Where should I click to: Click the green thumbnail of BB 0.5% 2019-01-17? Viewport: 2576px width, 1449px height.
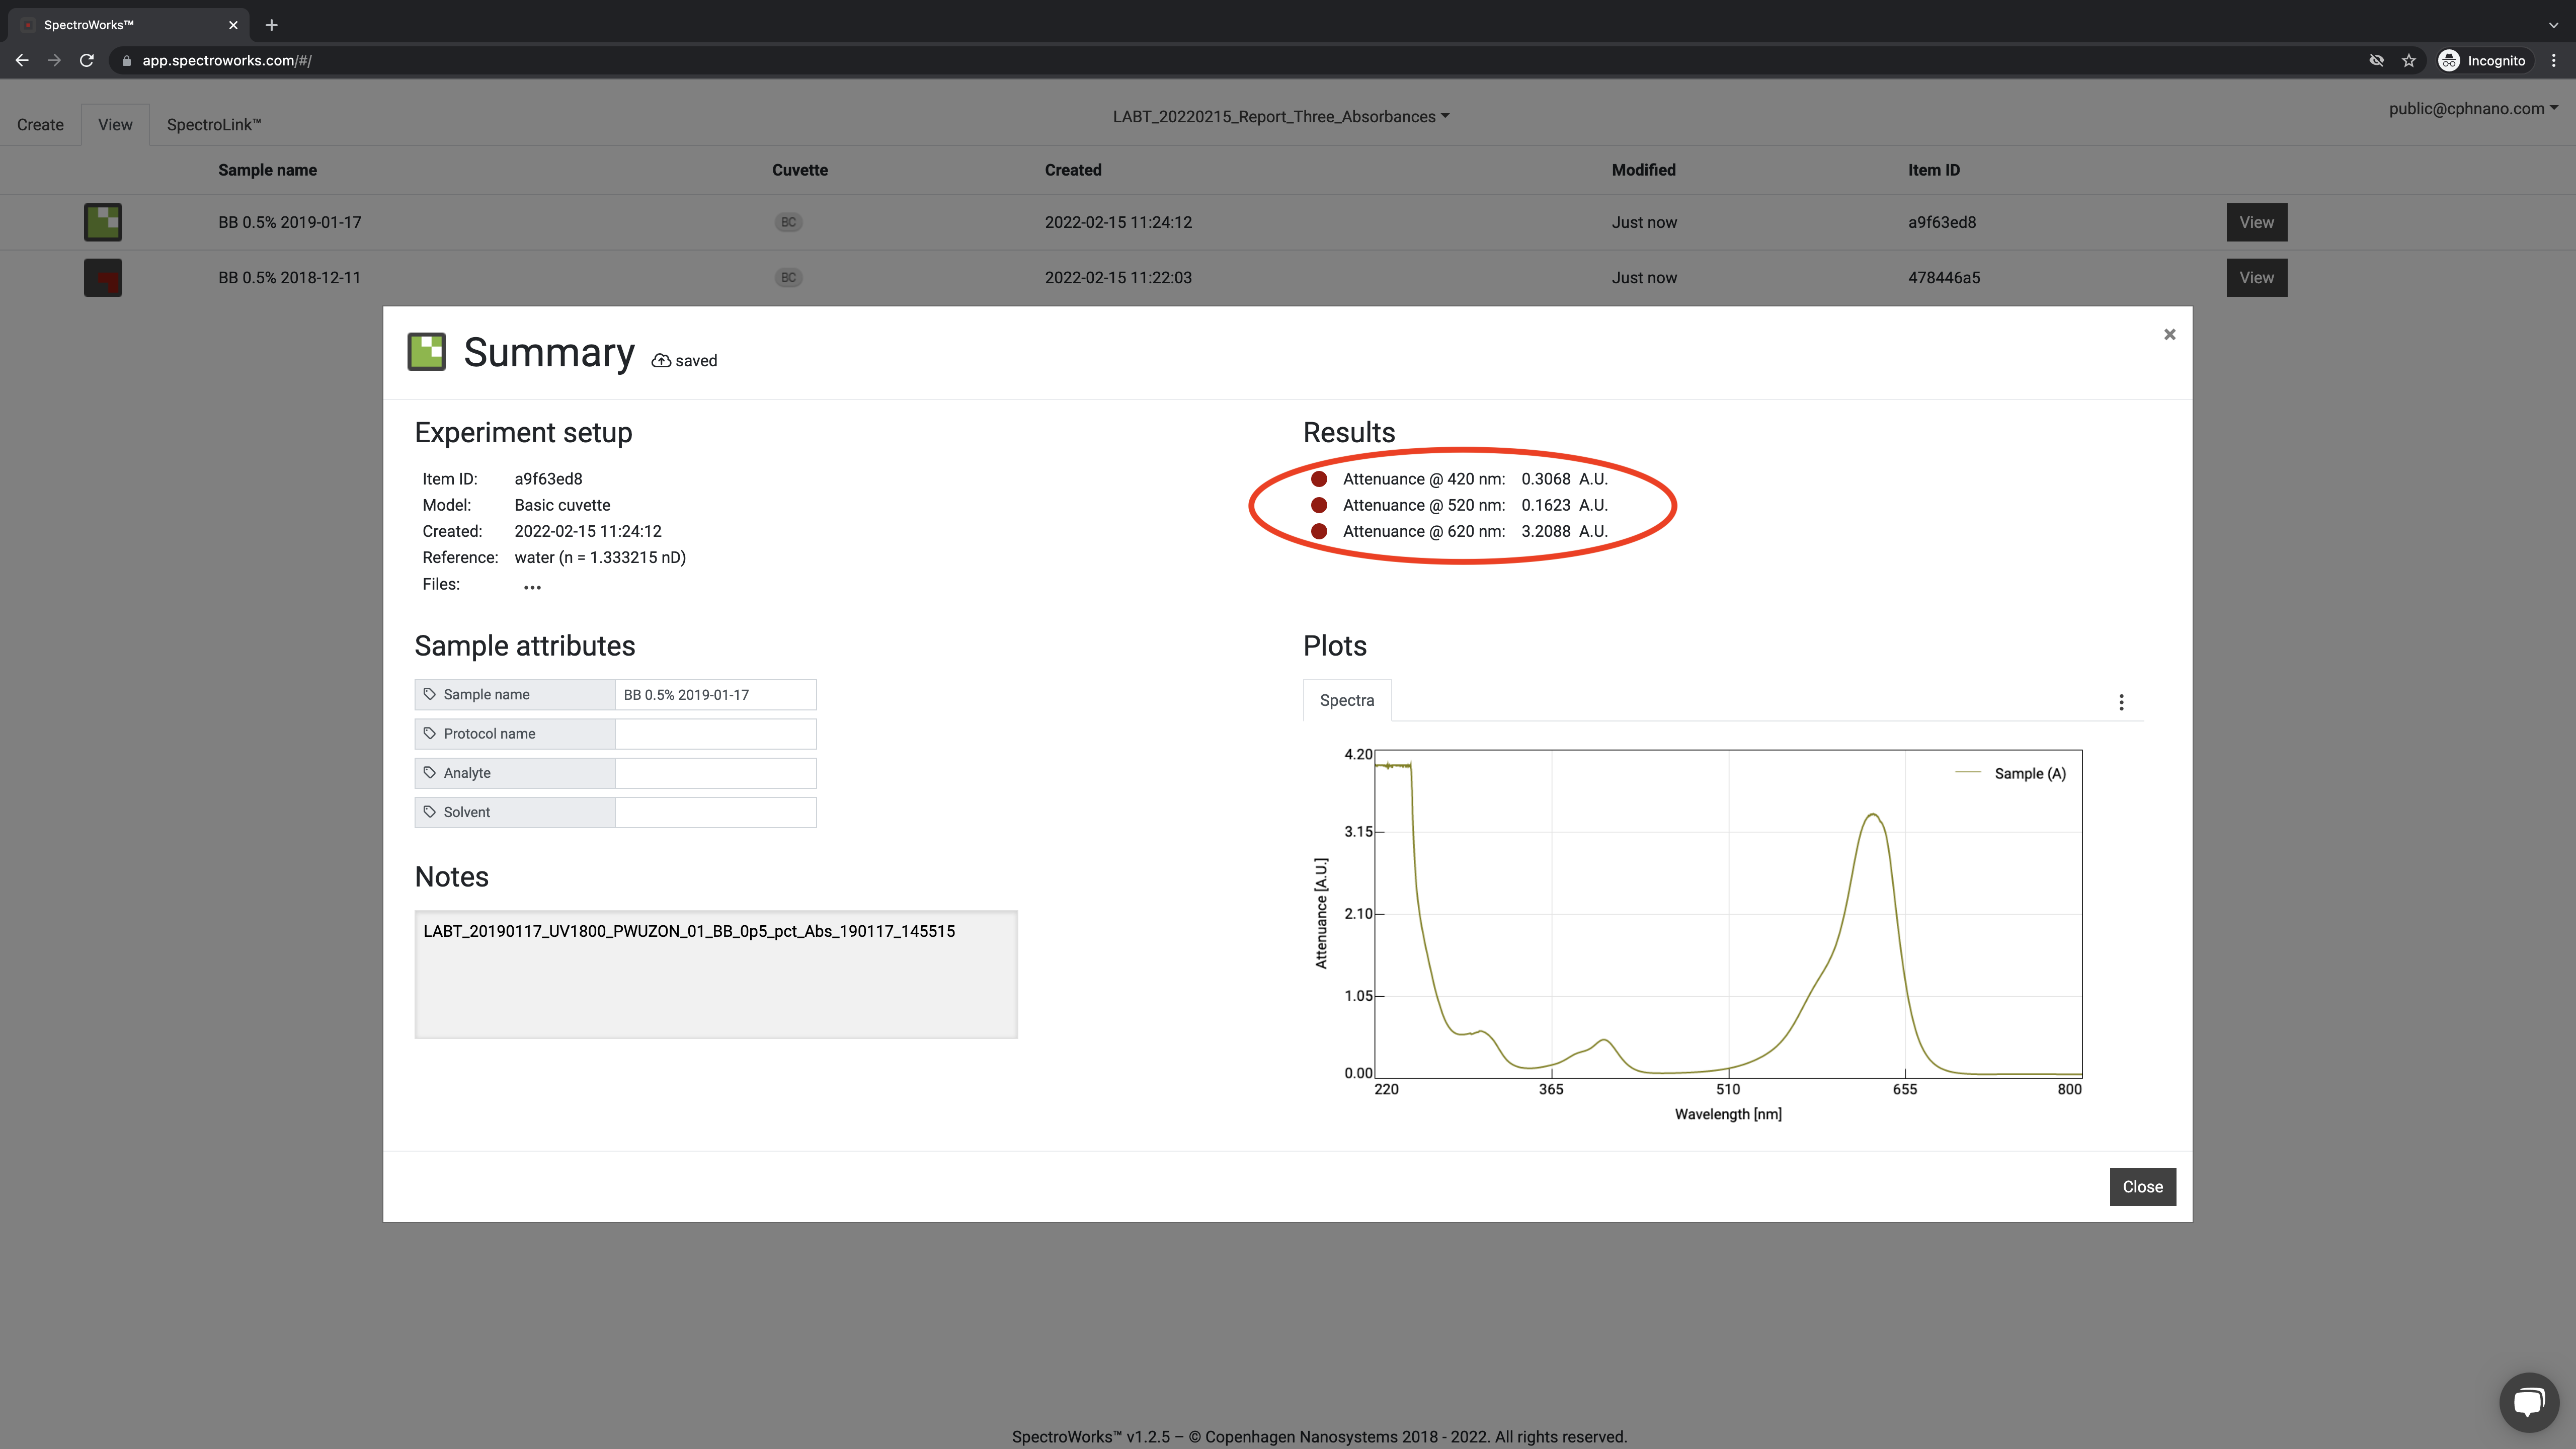point(103,222)
